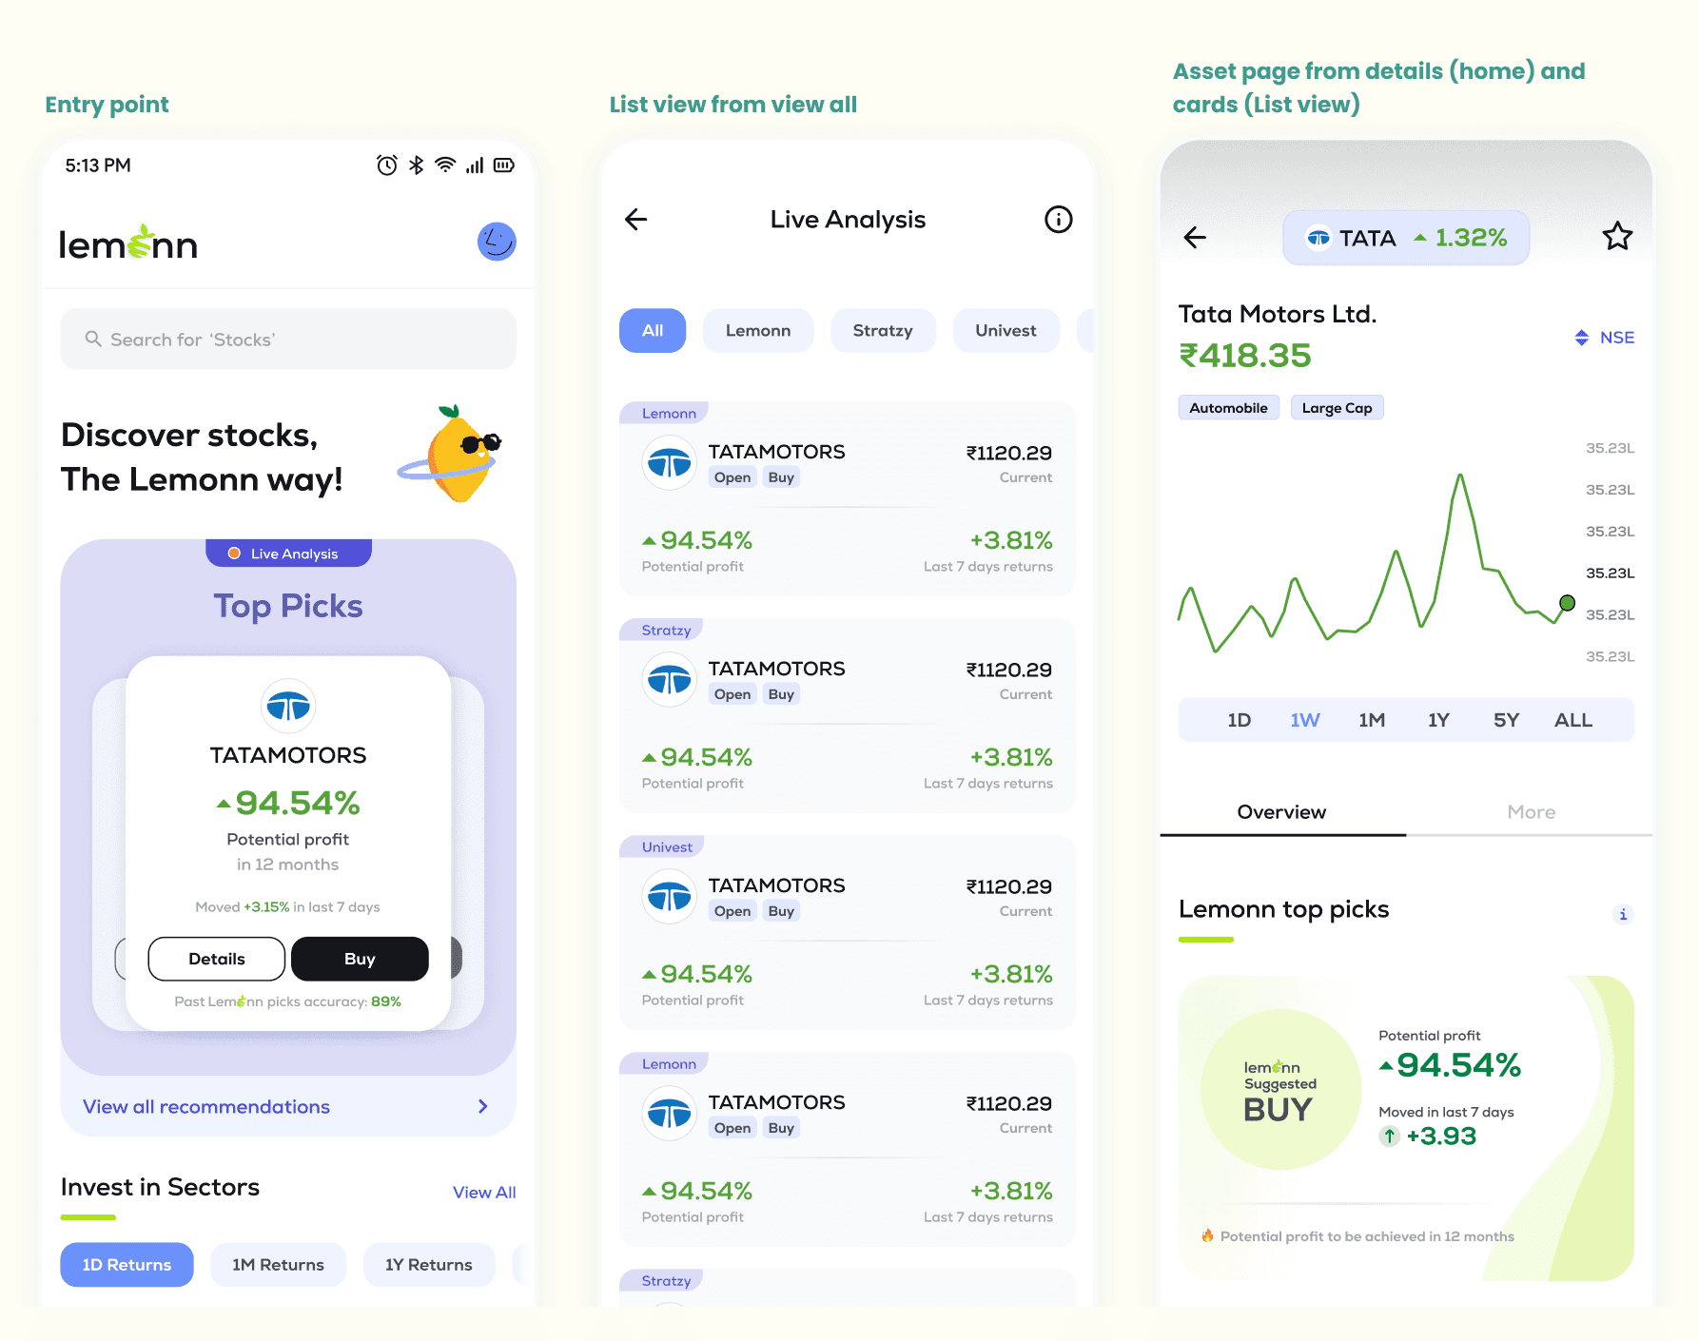Select the 1Y chart range
Viewport: 1699px width, 1341px height.
pos(1438,720)
